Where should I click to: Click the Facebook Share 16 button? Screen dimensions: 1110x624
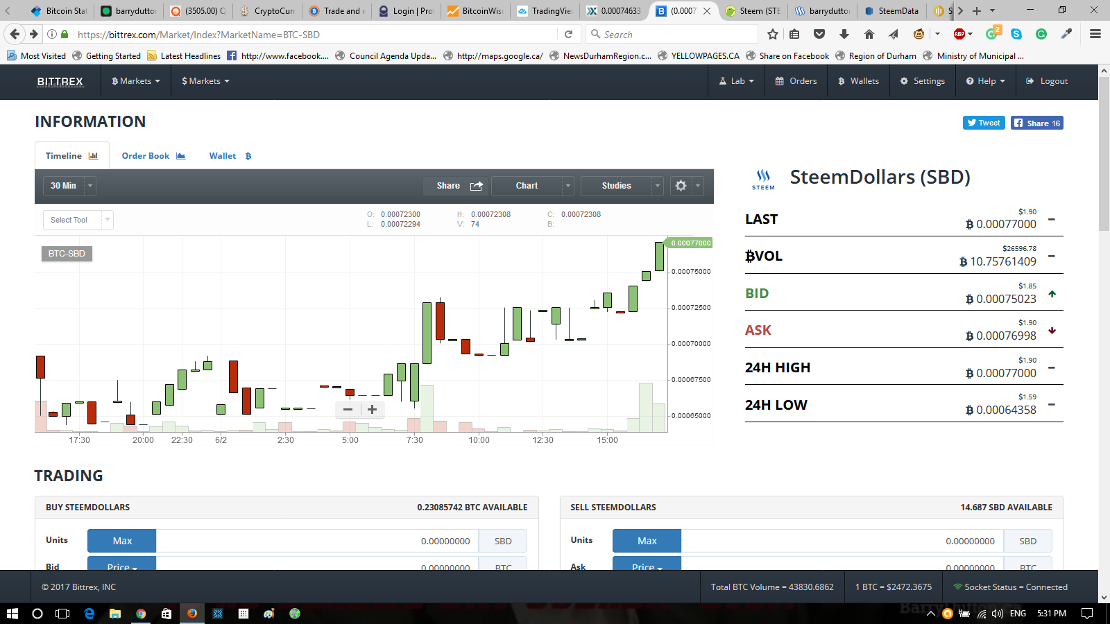click(1037, 123)
